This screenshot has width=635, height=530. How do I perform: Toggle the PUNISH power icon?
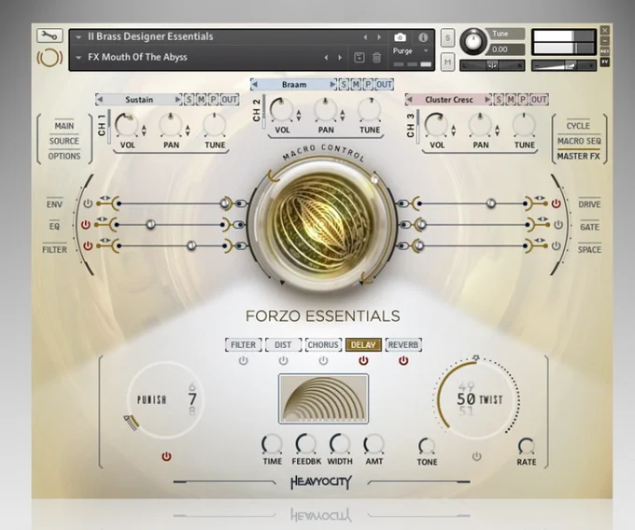166,457
